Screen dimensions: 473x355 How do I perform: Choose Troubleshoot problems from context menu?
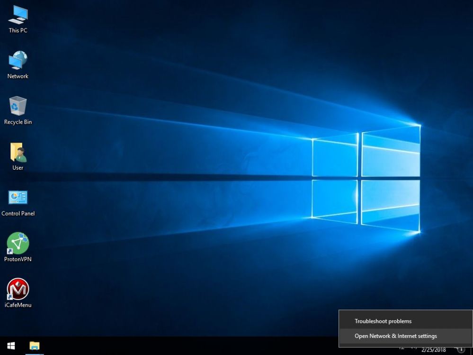click(383, 321)
